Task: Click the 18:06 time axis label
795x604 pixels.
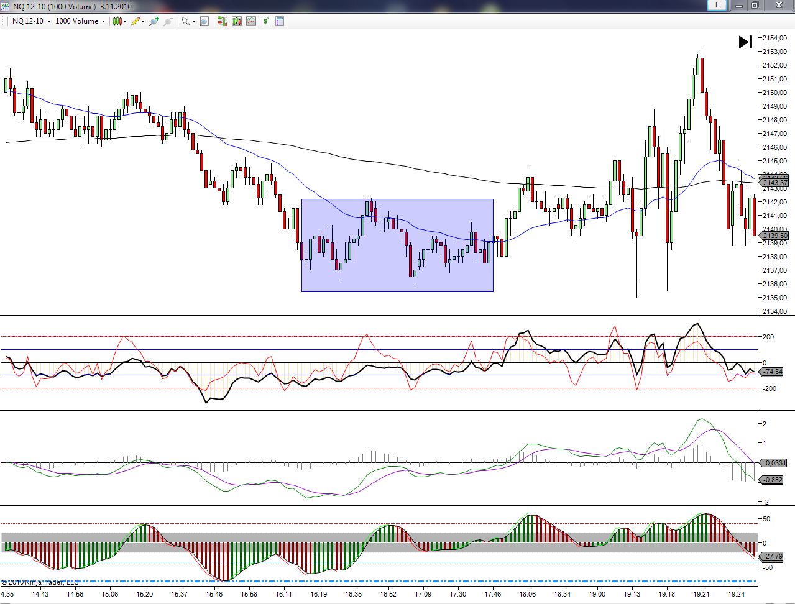Action: [528, 594]
